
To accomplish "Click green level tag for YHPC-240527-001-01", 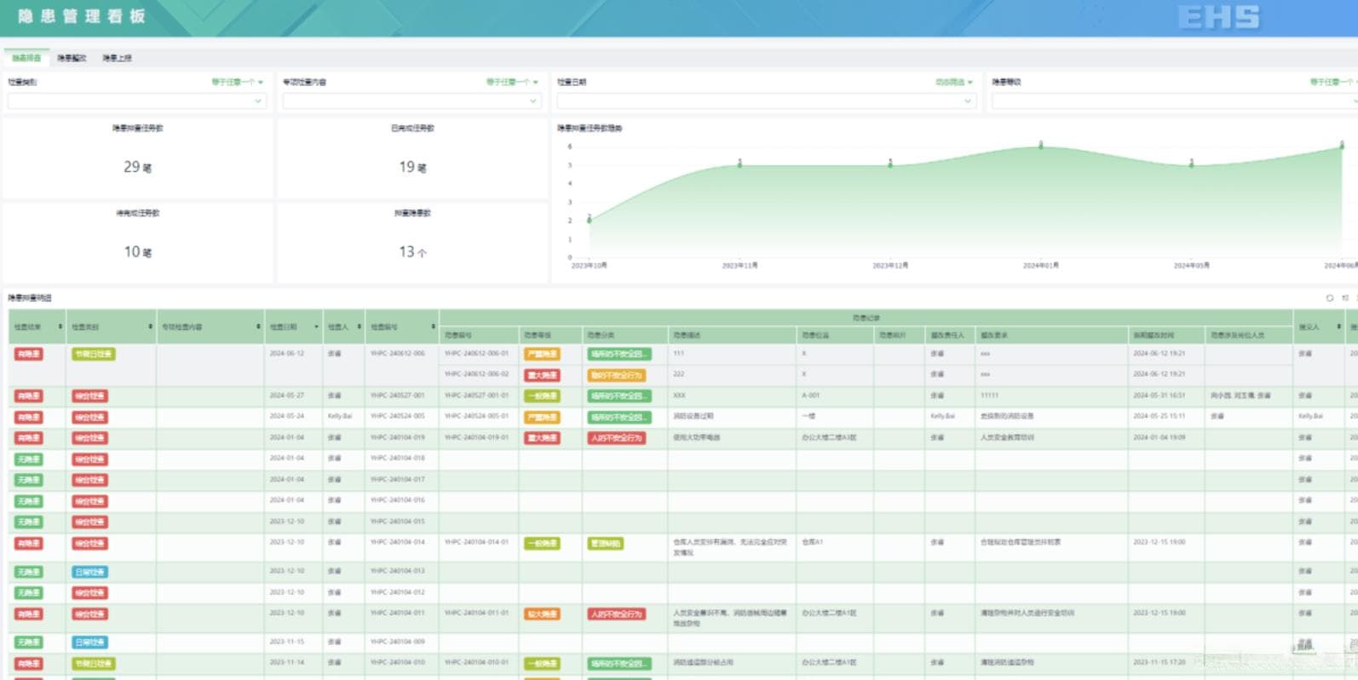I will coord(542,396).
